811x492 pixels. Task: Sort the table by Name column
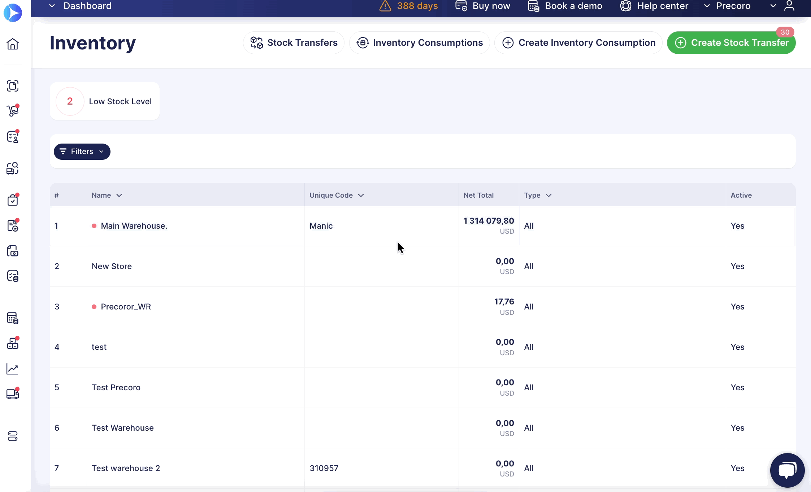[x=107, y=195]
